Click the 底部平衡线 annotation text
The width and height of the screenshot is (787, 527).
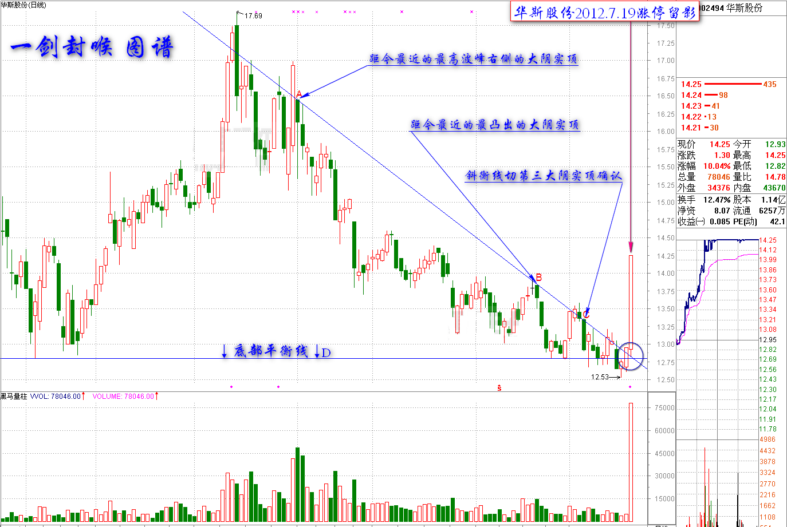click(270, 351)
